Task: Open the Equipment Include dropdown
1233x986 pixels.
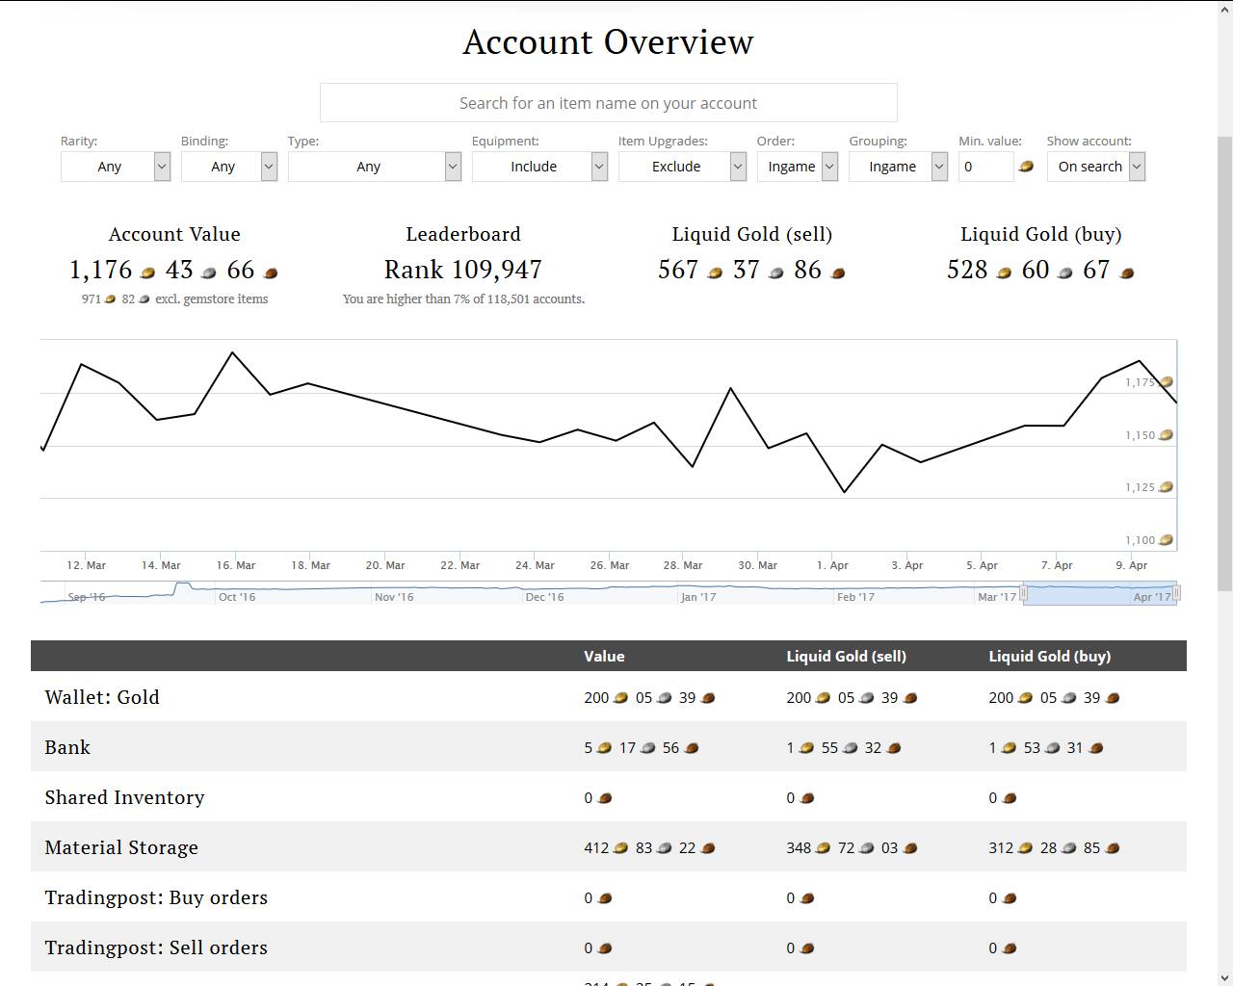Action: (x=539, y=167)
